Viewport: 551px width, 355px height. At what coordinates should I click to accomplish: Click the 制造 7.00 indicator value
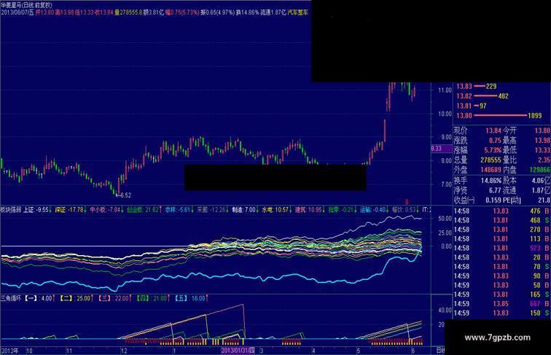(243, 210)
